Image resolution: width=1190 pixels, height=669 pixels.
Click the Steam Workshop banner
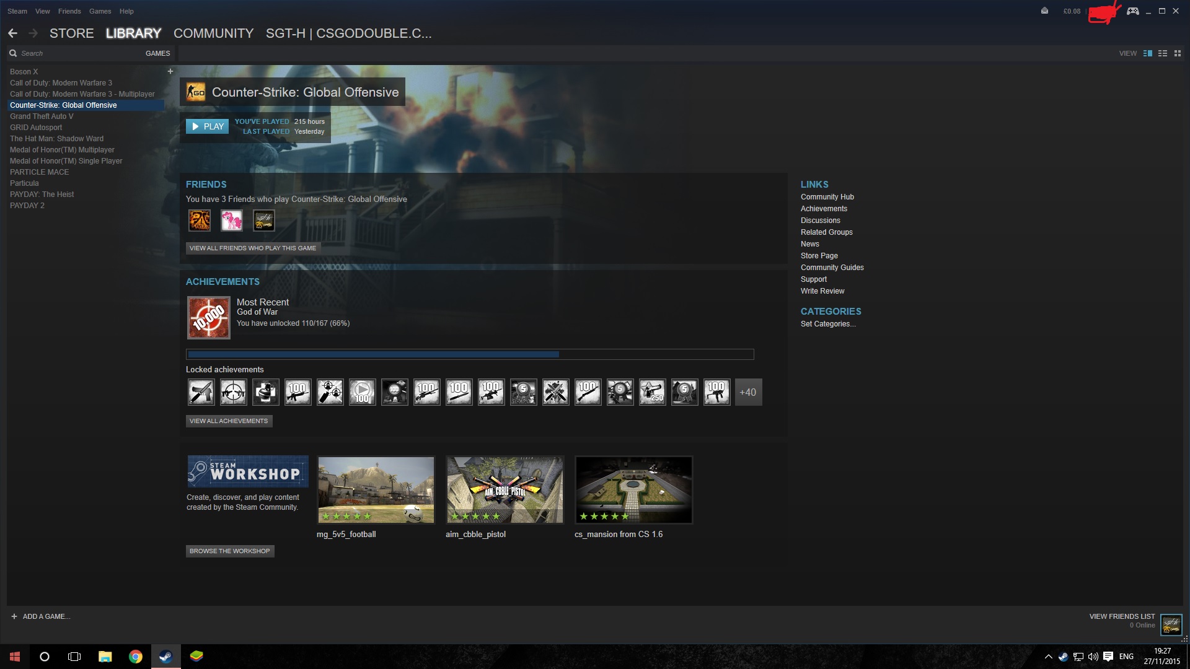248,472
